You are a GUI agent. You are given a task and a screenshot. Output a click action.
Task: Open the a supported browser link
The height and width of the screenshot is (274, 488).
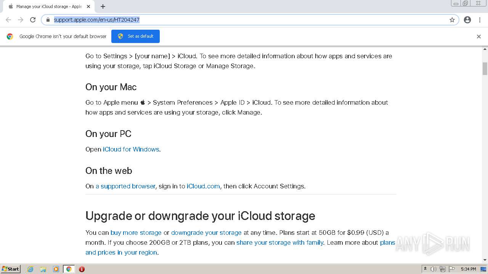pos(125,186)
